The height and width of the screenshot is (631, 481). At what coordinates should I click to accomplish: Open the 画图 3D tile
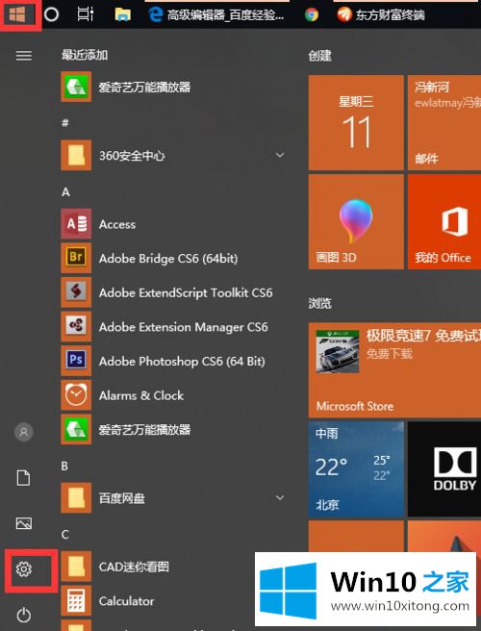pos(356,222)
